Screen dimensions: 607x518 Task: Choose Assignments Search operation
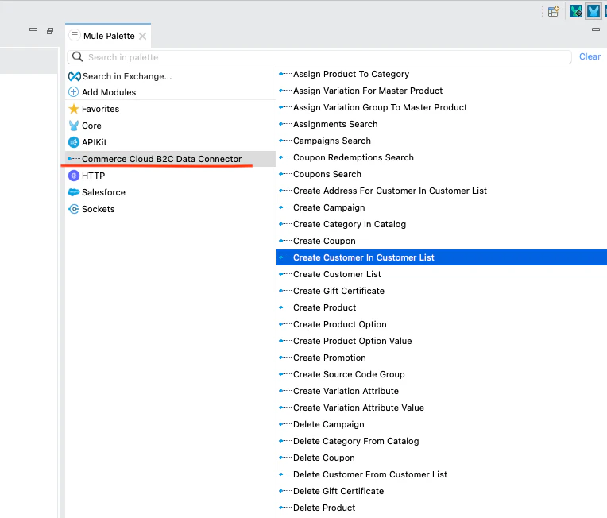click(334, 124)
